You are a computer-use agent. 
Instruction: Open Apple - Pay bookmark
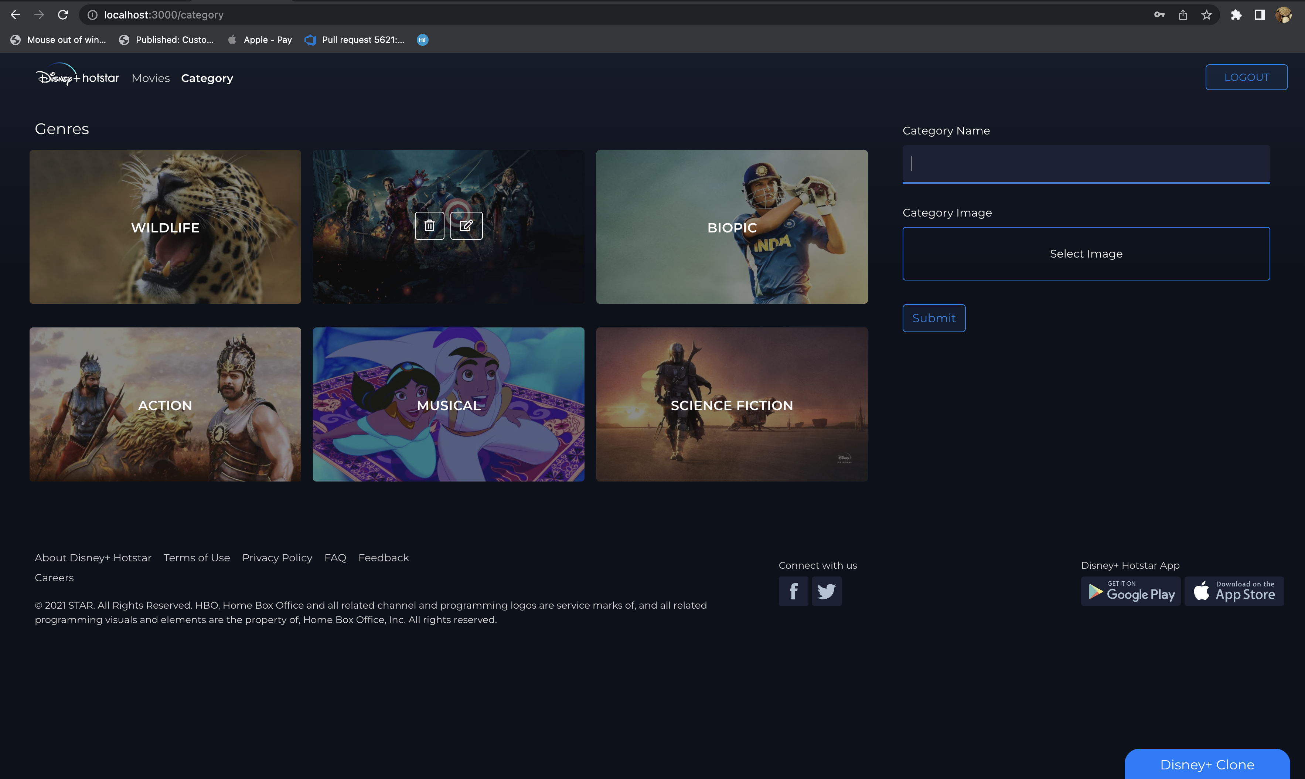coord(260,40)
